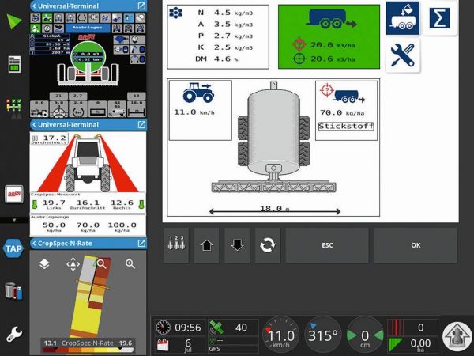Click the circular refresh arrows softkey
This screenshot has height=356, width=474.
(268, 245)
